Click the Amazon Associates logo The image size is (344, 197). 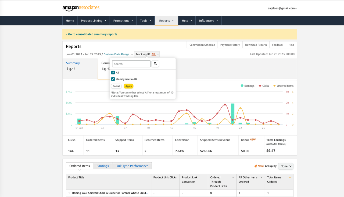tap(81, 8)
